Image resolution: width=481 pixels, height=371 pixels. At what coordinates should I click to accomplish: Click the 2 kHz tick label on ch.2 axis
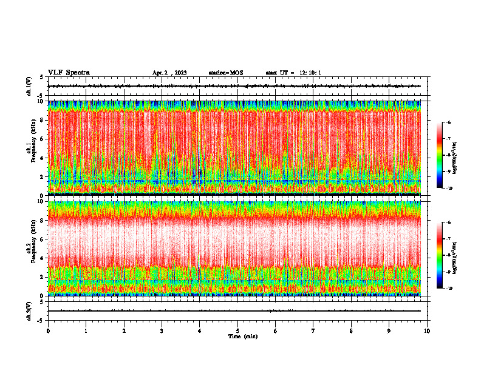43,277
